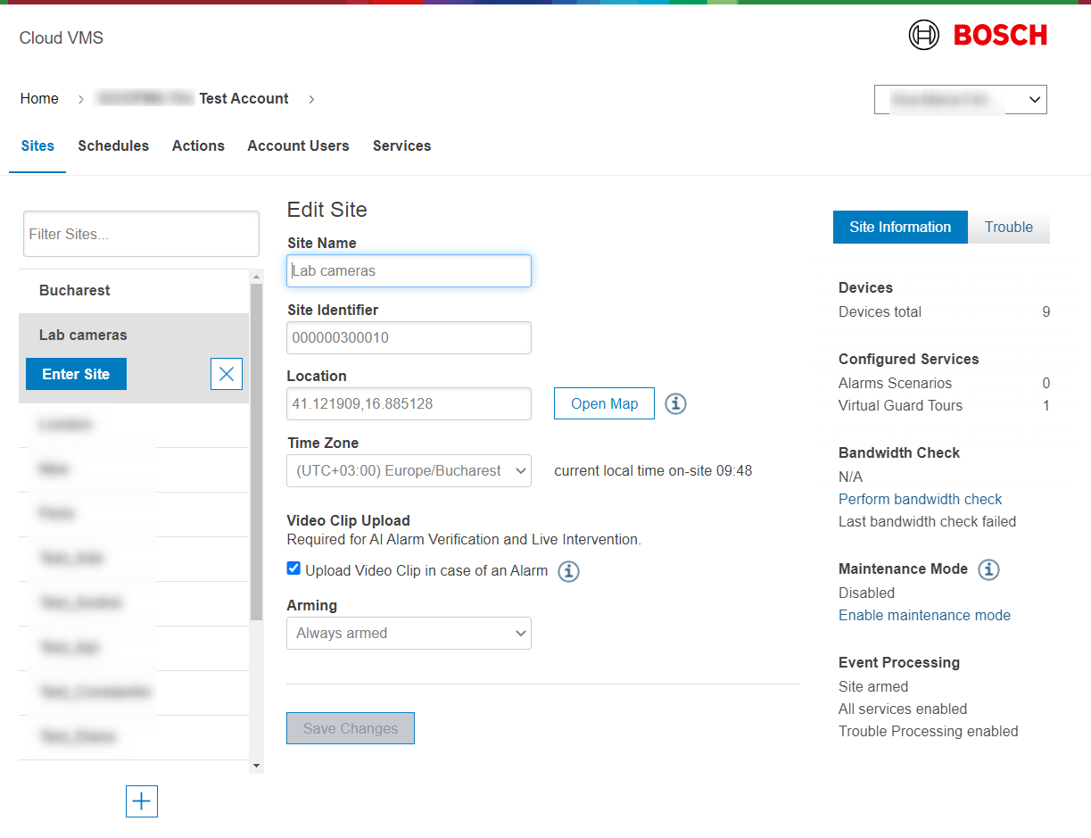Click the Filter Sites input field
Viewport: 1091px width, 838px height.
(x=141, y=235)
